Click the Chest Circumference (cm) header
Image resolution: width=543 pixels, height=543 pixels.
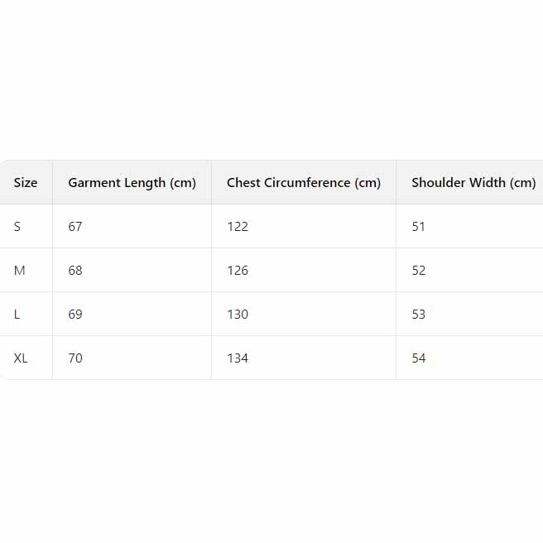(x=304, y=183)
